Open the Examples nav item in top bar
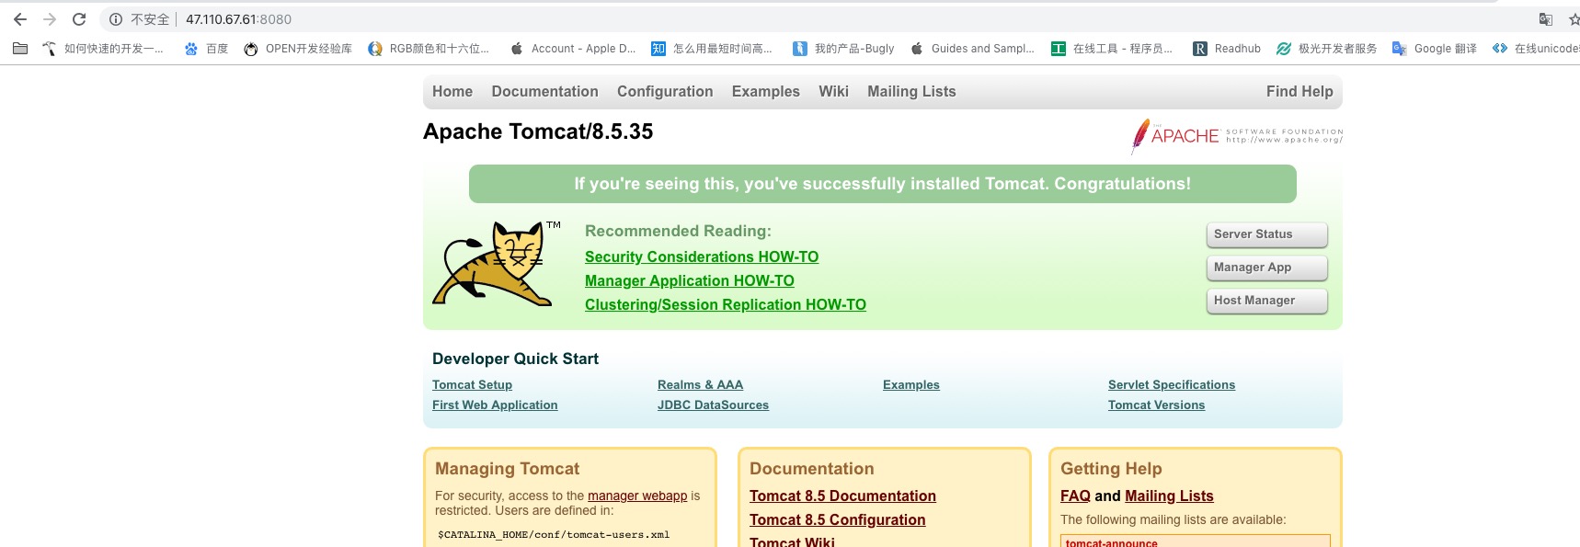1580x547 pixels. click(766, 91)
